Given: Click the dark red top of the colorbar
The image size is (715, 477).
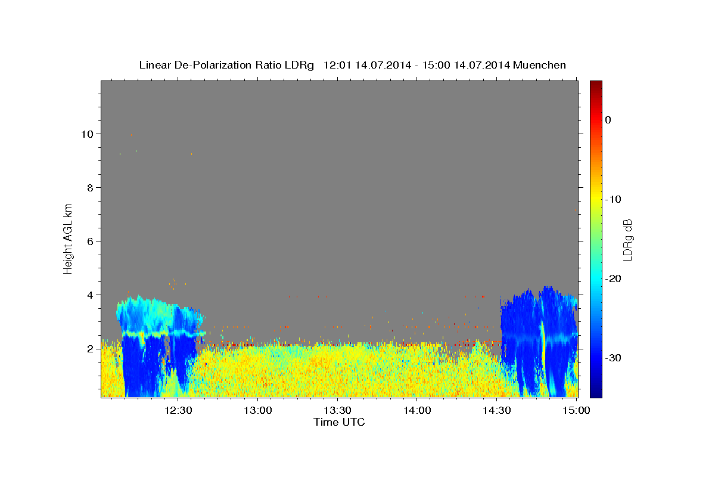Looking at the screenshot, I should (x=595, y=85).
